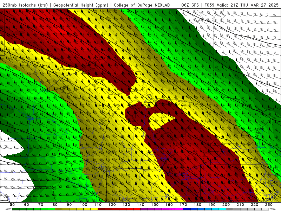Select the cyan legend swatch left of 200

tap(222, 209)
